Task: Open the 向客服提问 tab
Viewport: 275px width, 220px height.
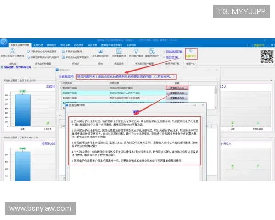Action: tap(65, 77)
